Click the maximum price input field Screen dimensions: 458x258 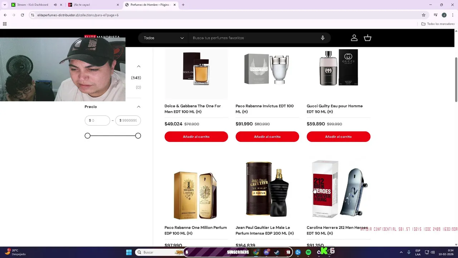pos(128,120)
